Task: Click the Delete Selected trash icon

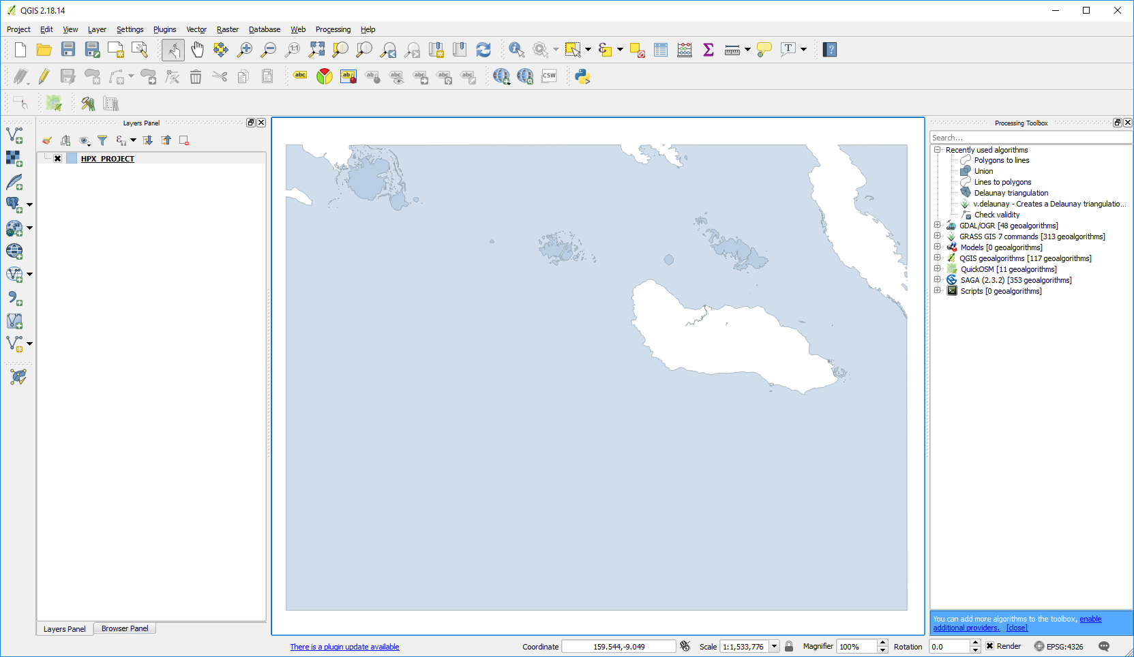Action: coord(196,76)
